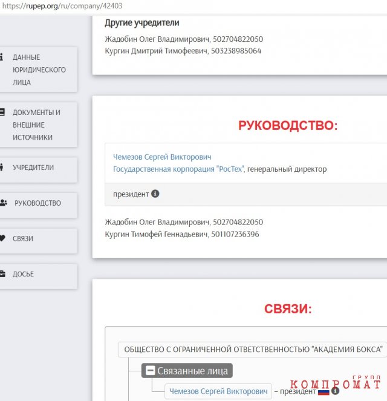
Task: Go to ДОКУМЕНТЫ И ВНЕШНИЕ ИСТОЧНИКИ section
Action: pos(39,125)
